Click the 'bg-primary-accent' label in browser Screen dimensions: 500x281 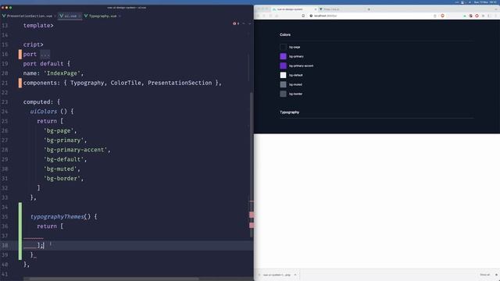coord(301,66)
